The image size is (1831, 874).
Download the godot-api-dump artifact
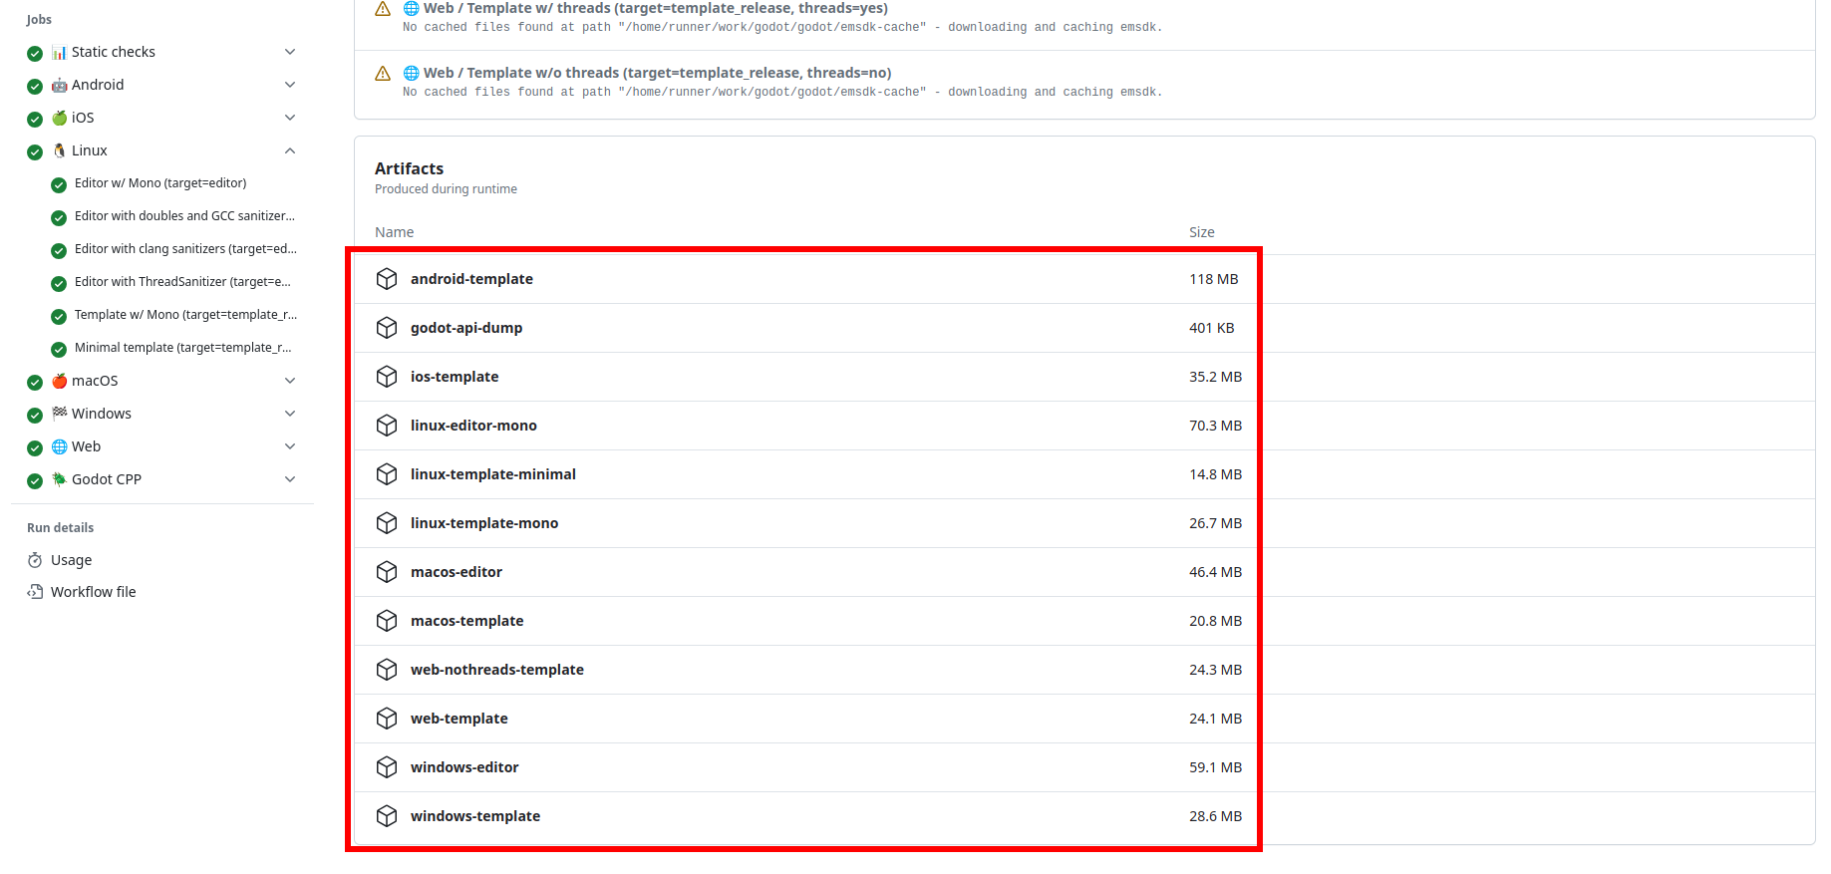point(466,328)
